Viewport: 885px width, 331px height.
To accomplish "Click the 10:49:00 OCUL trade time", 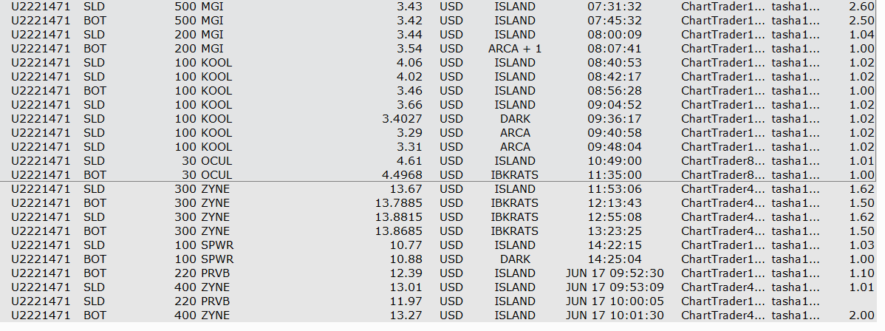I will point(615,161).
